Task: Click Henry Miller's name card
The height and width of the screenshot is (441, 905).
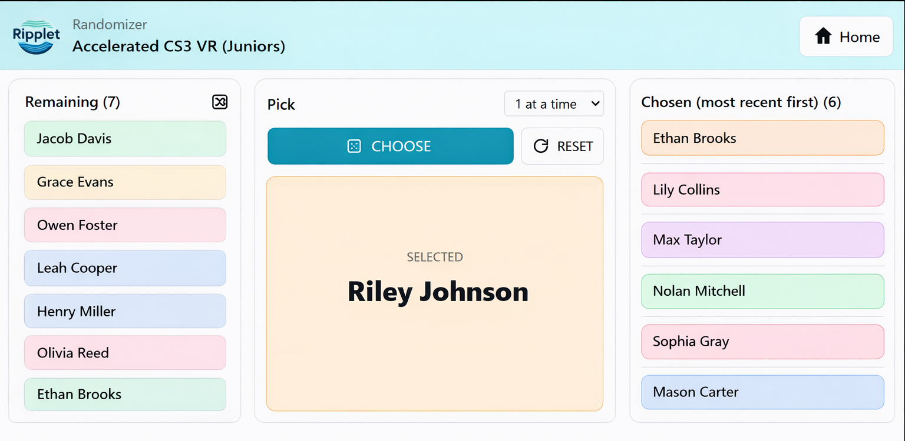Action: pos(125,311)
